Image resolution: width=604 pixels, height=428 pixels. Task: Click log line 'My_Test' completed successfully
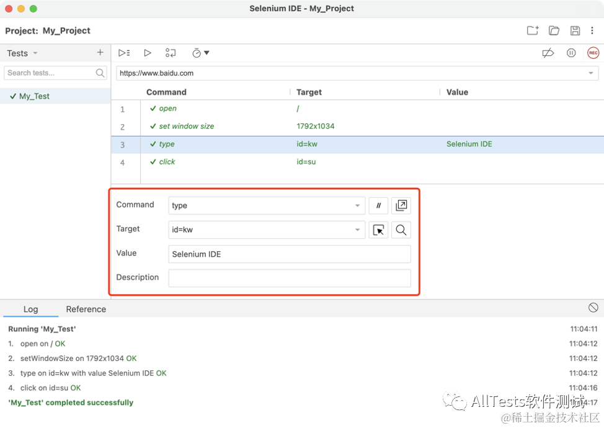pyautogui.click(x=71, y=403)
